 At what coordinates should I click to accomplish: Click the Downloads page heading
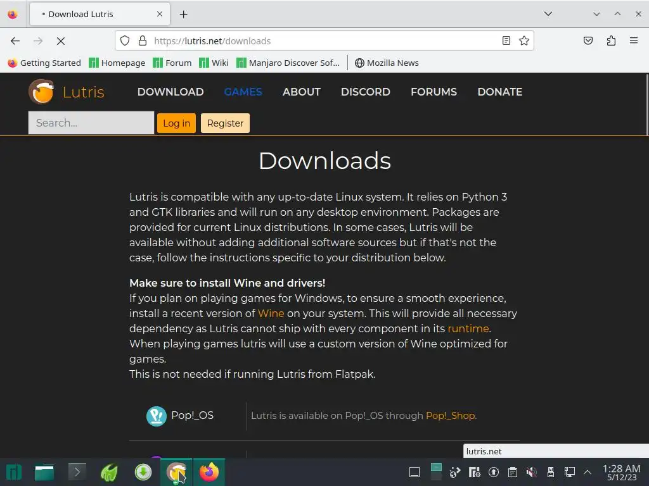[x=324, y=160]
